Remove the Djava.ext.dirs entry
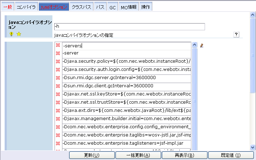 pos(58,110)
